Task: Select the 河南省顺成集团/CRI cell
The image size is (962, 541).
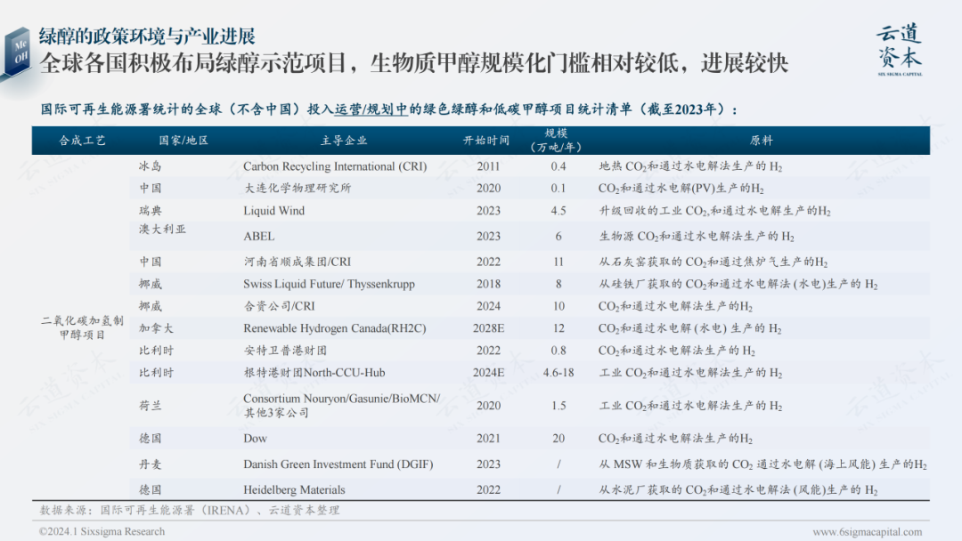Action: (x=298, y=262)
